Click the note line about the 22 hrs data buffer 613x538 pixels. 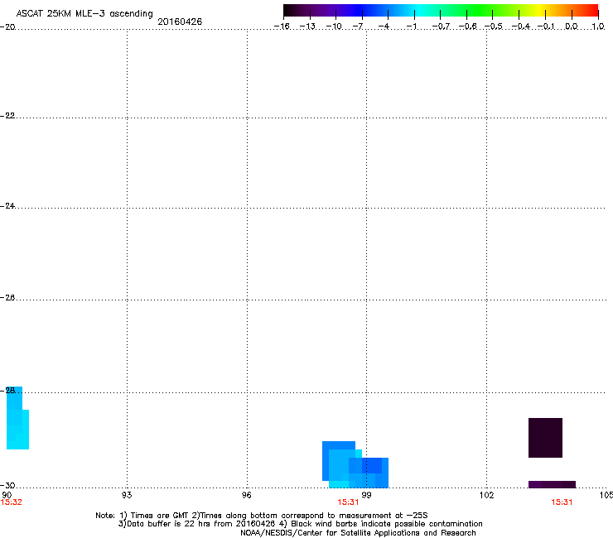click(300, 524)
